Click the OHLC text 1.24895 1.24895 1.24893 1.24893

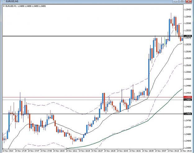32,6
